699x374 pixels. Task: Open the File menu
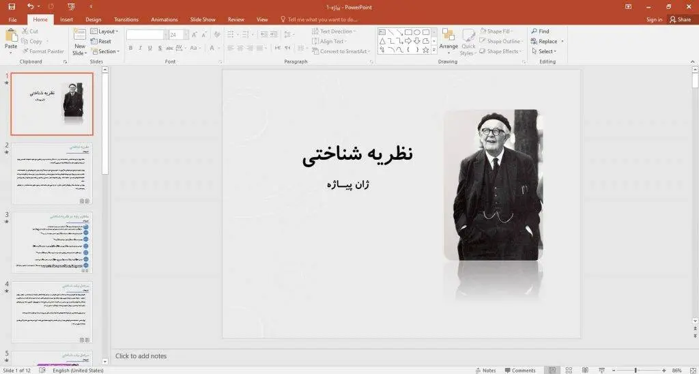[x=12, y=20]
